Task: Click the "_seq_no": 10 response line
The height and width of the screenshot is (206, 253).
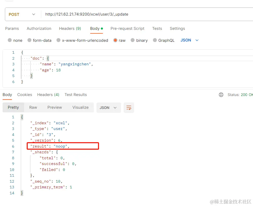Action: [x=46, y=181]
